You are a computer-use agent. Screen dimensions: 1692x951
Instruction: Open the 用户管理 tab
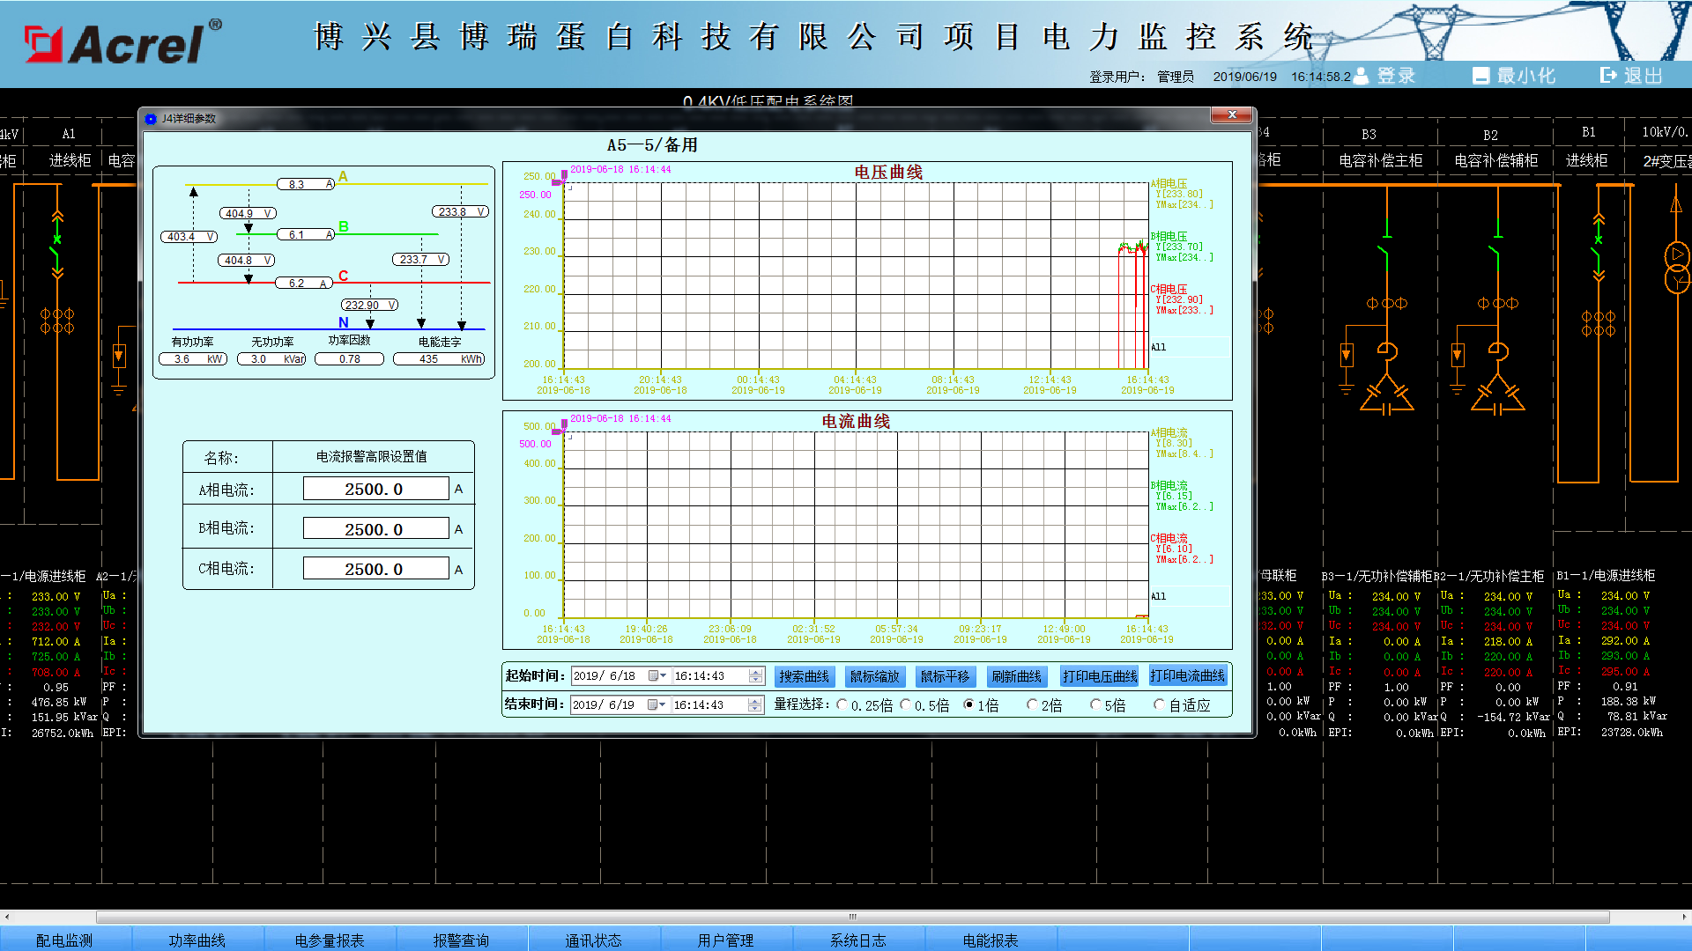tap(725, 940)
